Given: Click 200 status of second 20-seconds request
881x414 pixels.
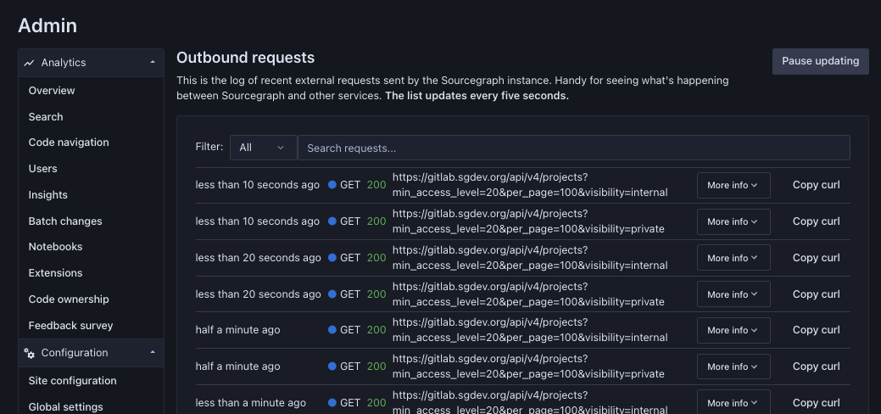Looking at the screenshot, I should (376, 294).
